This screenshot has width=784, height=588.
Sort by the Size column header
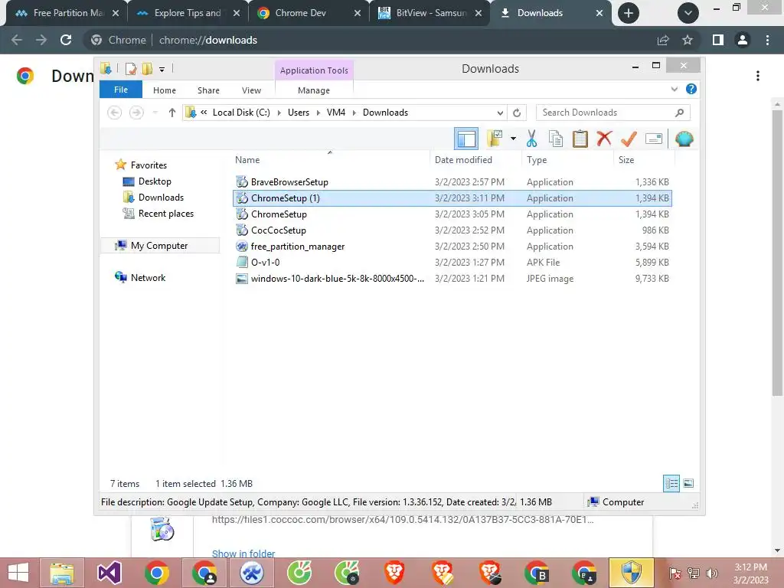(643, 160)
